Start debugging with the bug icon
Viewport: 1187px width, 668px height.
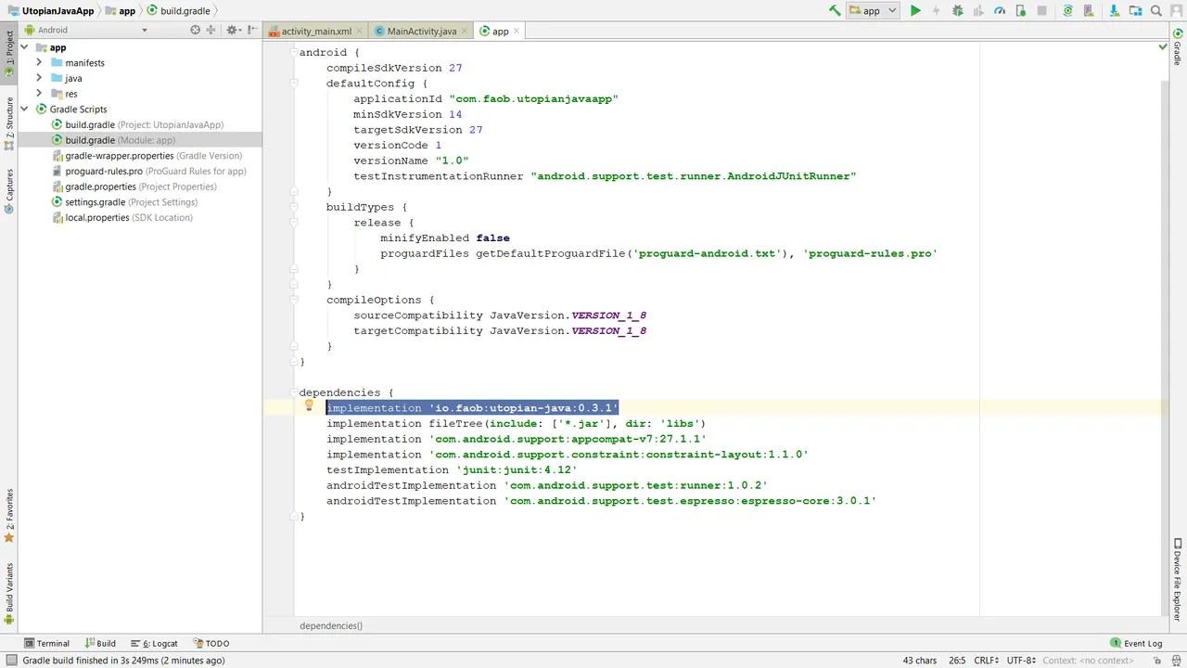[x=958, y=10]
